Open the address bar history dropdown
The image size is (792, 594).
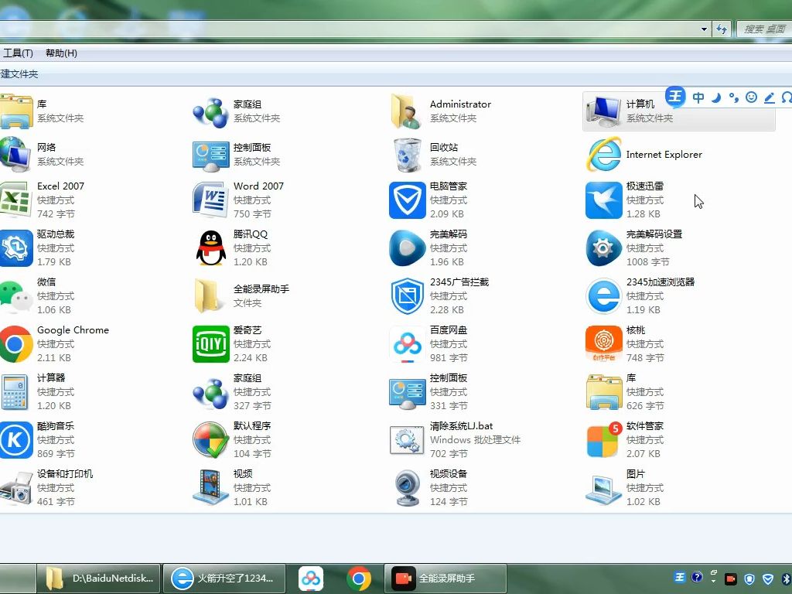[x=703, y=29]
